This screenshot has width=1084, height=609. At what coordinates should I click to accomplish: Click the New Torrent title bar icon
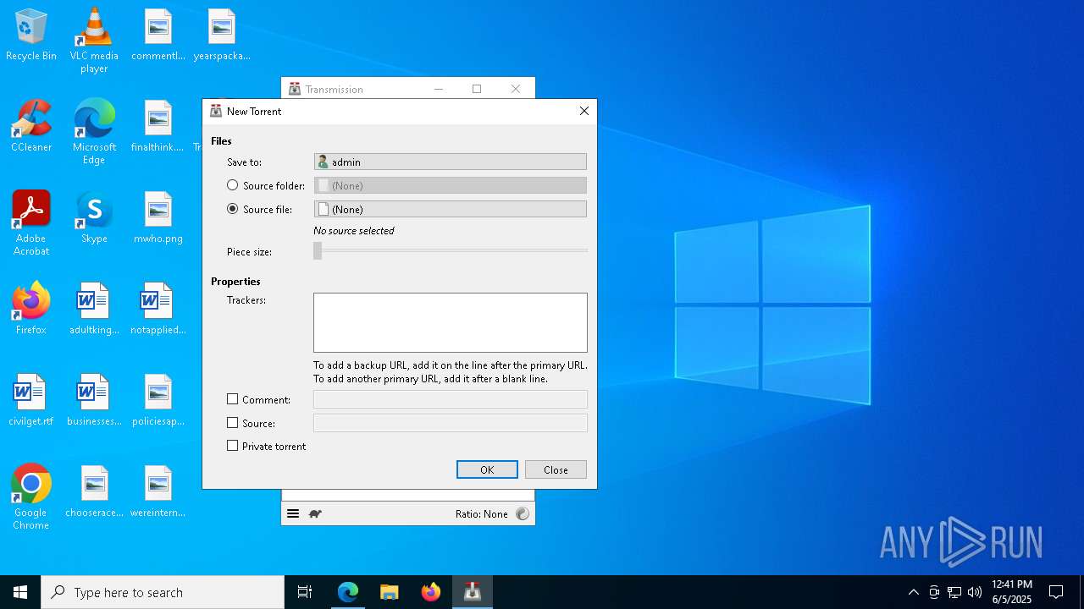click(216, 111)
